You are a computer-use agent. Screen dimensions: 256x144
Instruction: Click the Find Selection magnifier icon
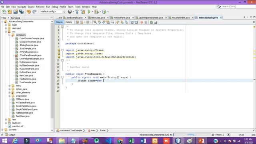coord(95,22)
